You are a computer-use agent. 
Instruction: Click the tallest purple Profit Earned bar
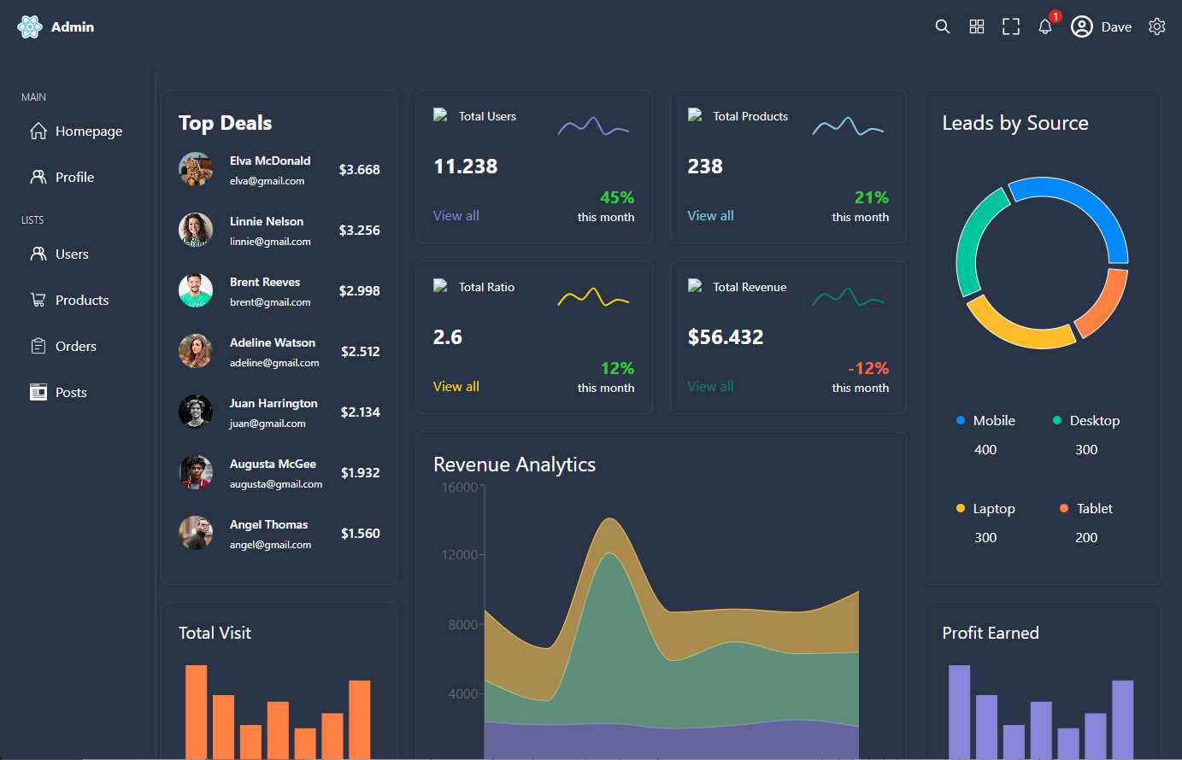coord(960,712)
